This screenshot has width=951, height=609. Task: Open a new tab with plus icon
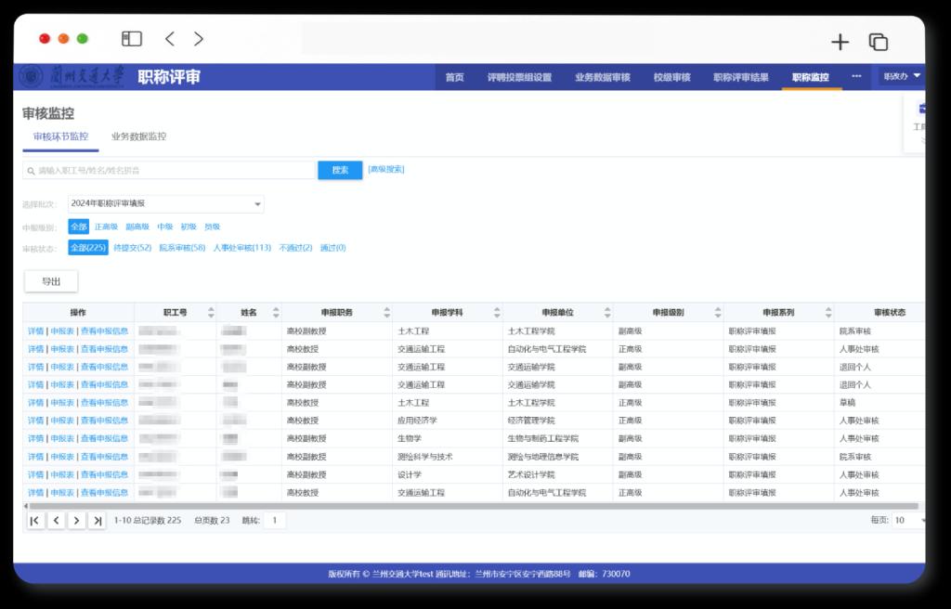tap(840, 42)
